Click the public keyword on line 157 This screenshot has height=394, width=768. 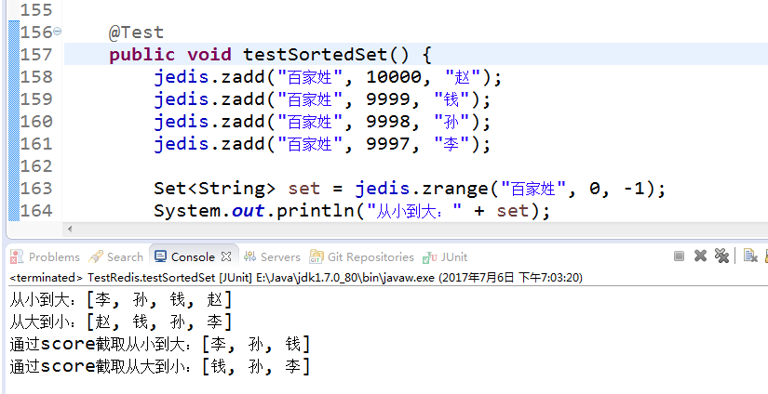coord(141,55)
